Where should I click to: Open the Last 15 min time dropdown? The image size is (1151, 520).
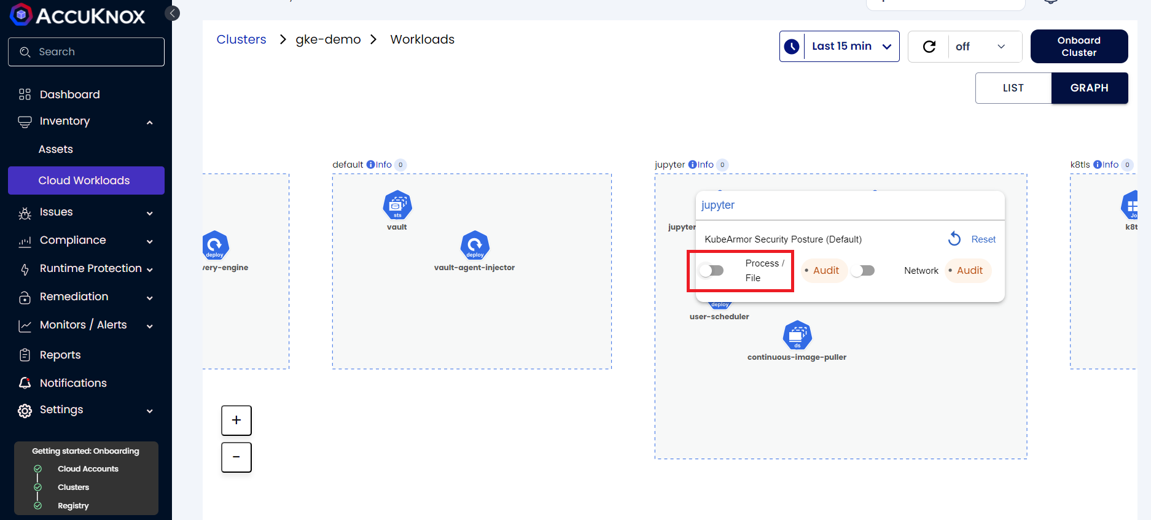click(x=851, y=47)
